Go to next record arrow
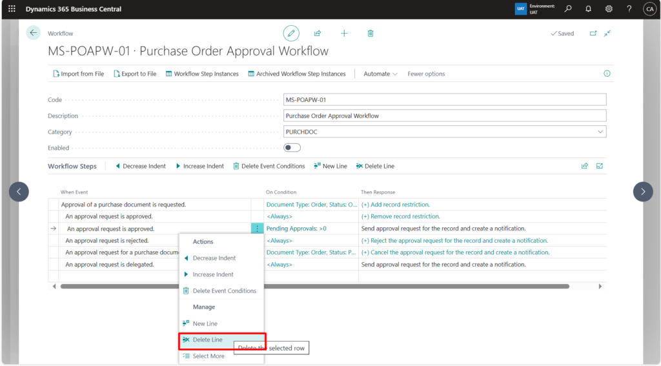 [x=643, y=192]
